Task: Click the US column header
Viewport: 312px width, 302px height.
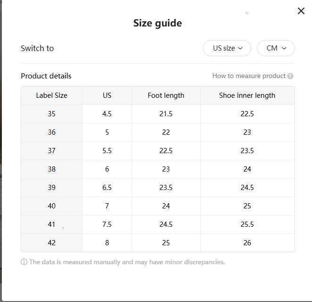Action: 107,95
